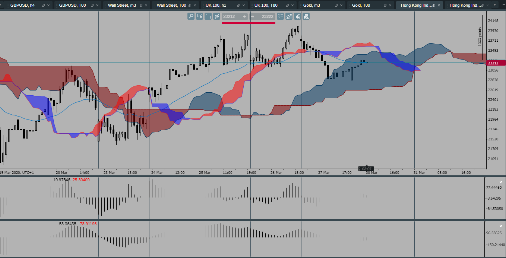This screenshot has height=258, width=506.
Task: Click the 19 Mar 2020, UTC+1 label
Action: 17,173
